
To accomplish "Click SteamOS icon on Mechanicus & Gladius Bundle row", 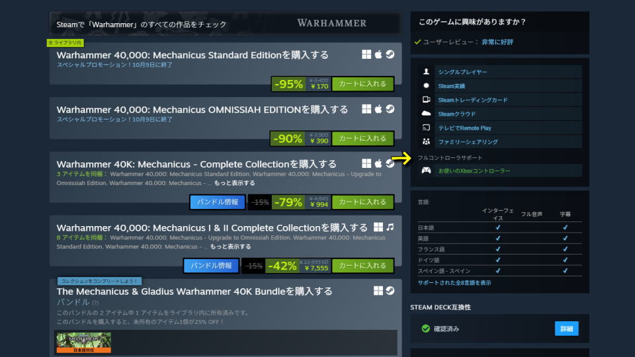I will click(x=390, y=291).
